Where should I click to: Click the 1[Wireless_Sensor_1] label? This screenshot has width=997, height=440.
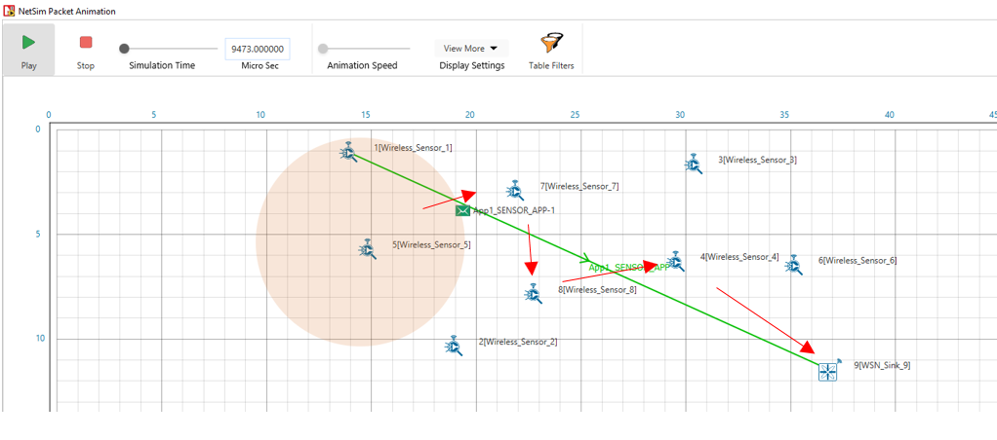click(x=413, y=147)
